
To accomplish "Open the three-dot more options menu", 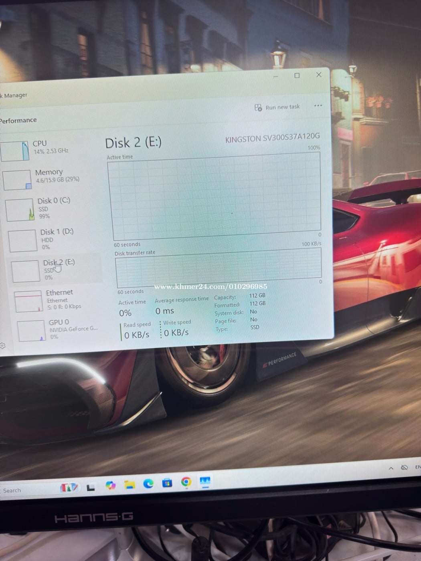I will (x=318, y=106).
